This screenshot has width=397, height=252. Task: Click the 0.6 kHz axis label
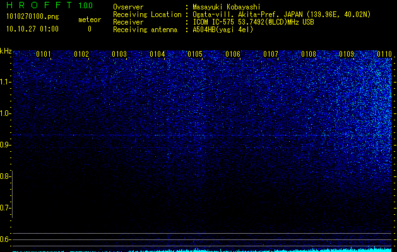coord(5,239)
